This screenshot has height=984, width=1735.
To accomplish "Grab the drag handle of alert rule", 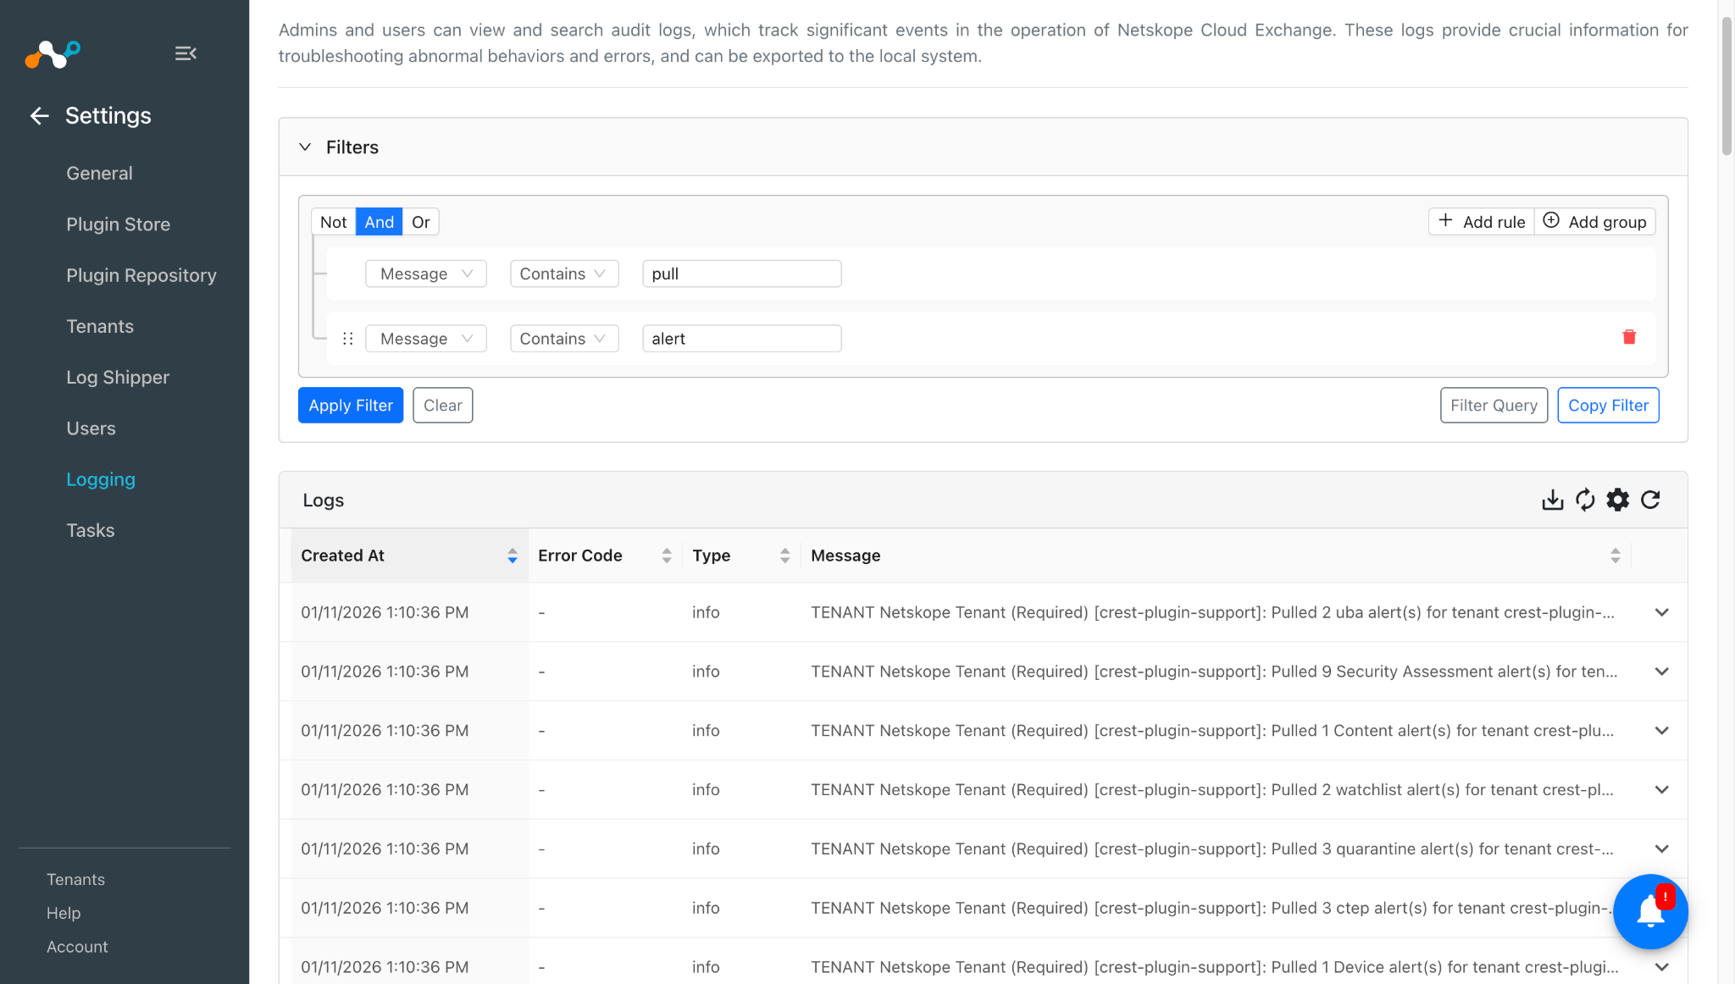I will 347,339.
